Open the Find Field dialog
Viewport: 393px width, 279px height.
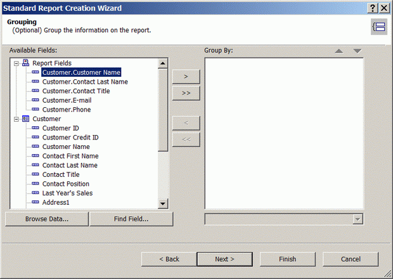[131, 219]
